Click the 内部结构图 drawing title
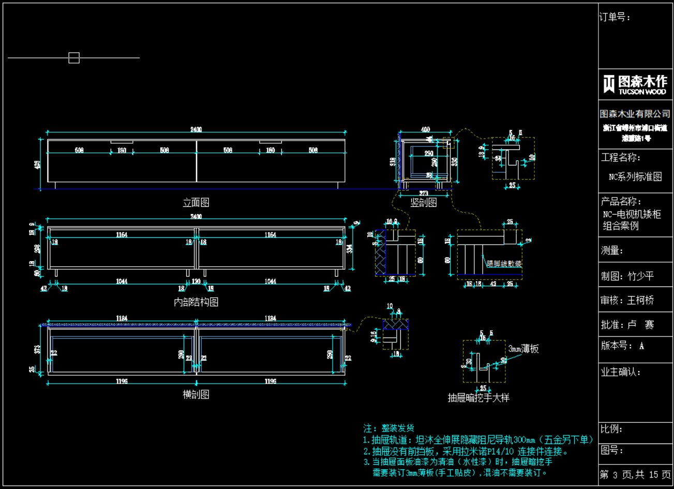 tap(196, 302)
